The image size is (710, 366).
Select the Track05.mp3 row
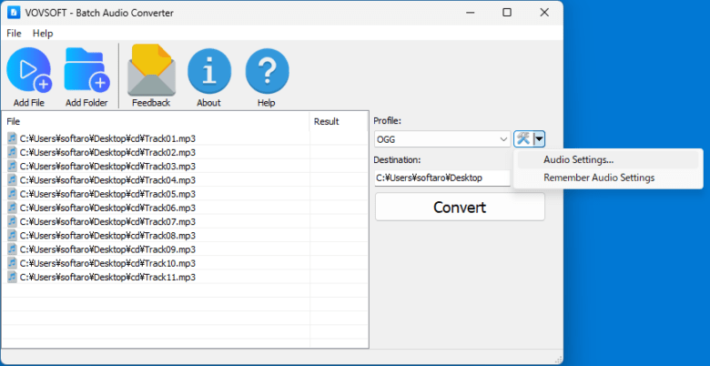coord(184,194)
